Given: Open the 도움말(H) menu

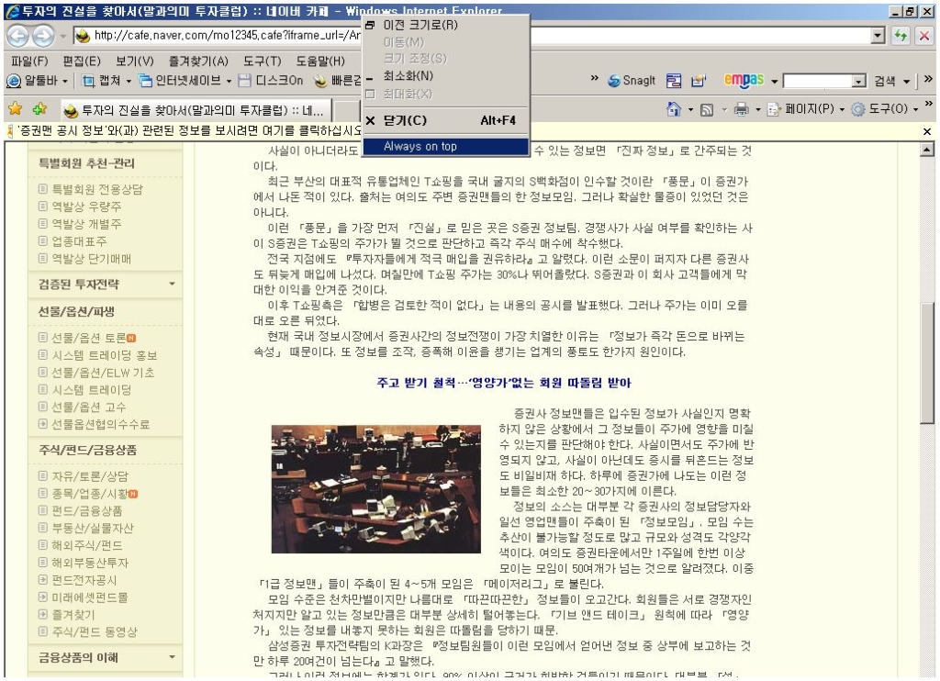Looking at the screenshot, I should point(320,61).
